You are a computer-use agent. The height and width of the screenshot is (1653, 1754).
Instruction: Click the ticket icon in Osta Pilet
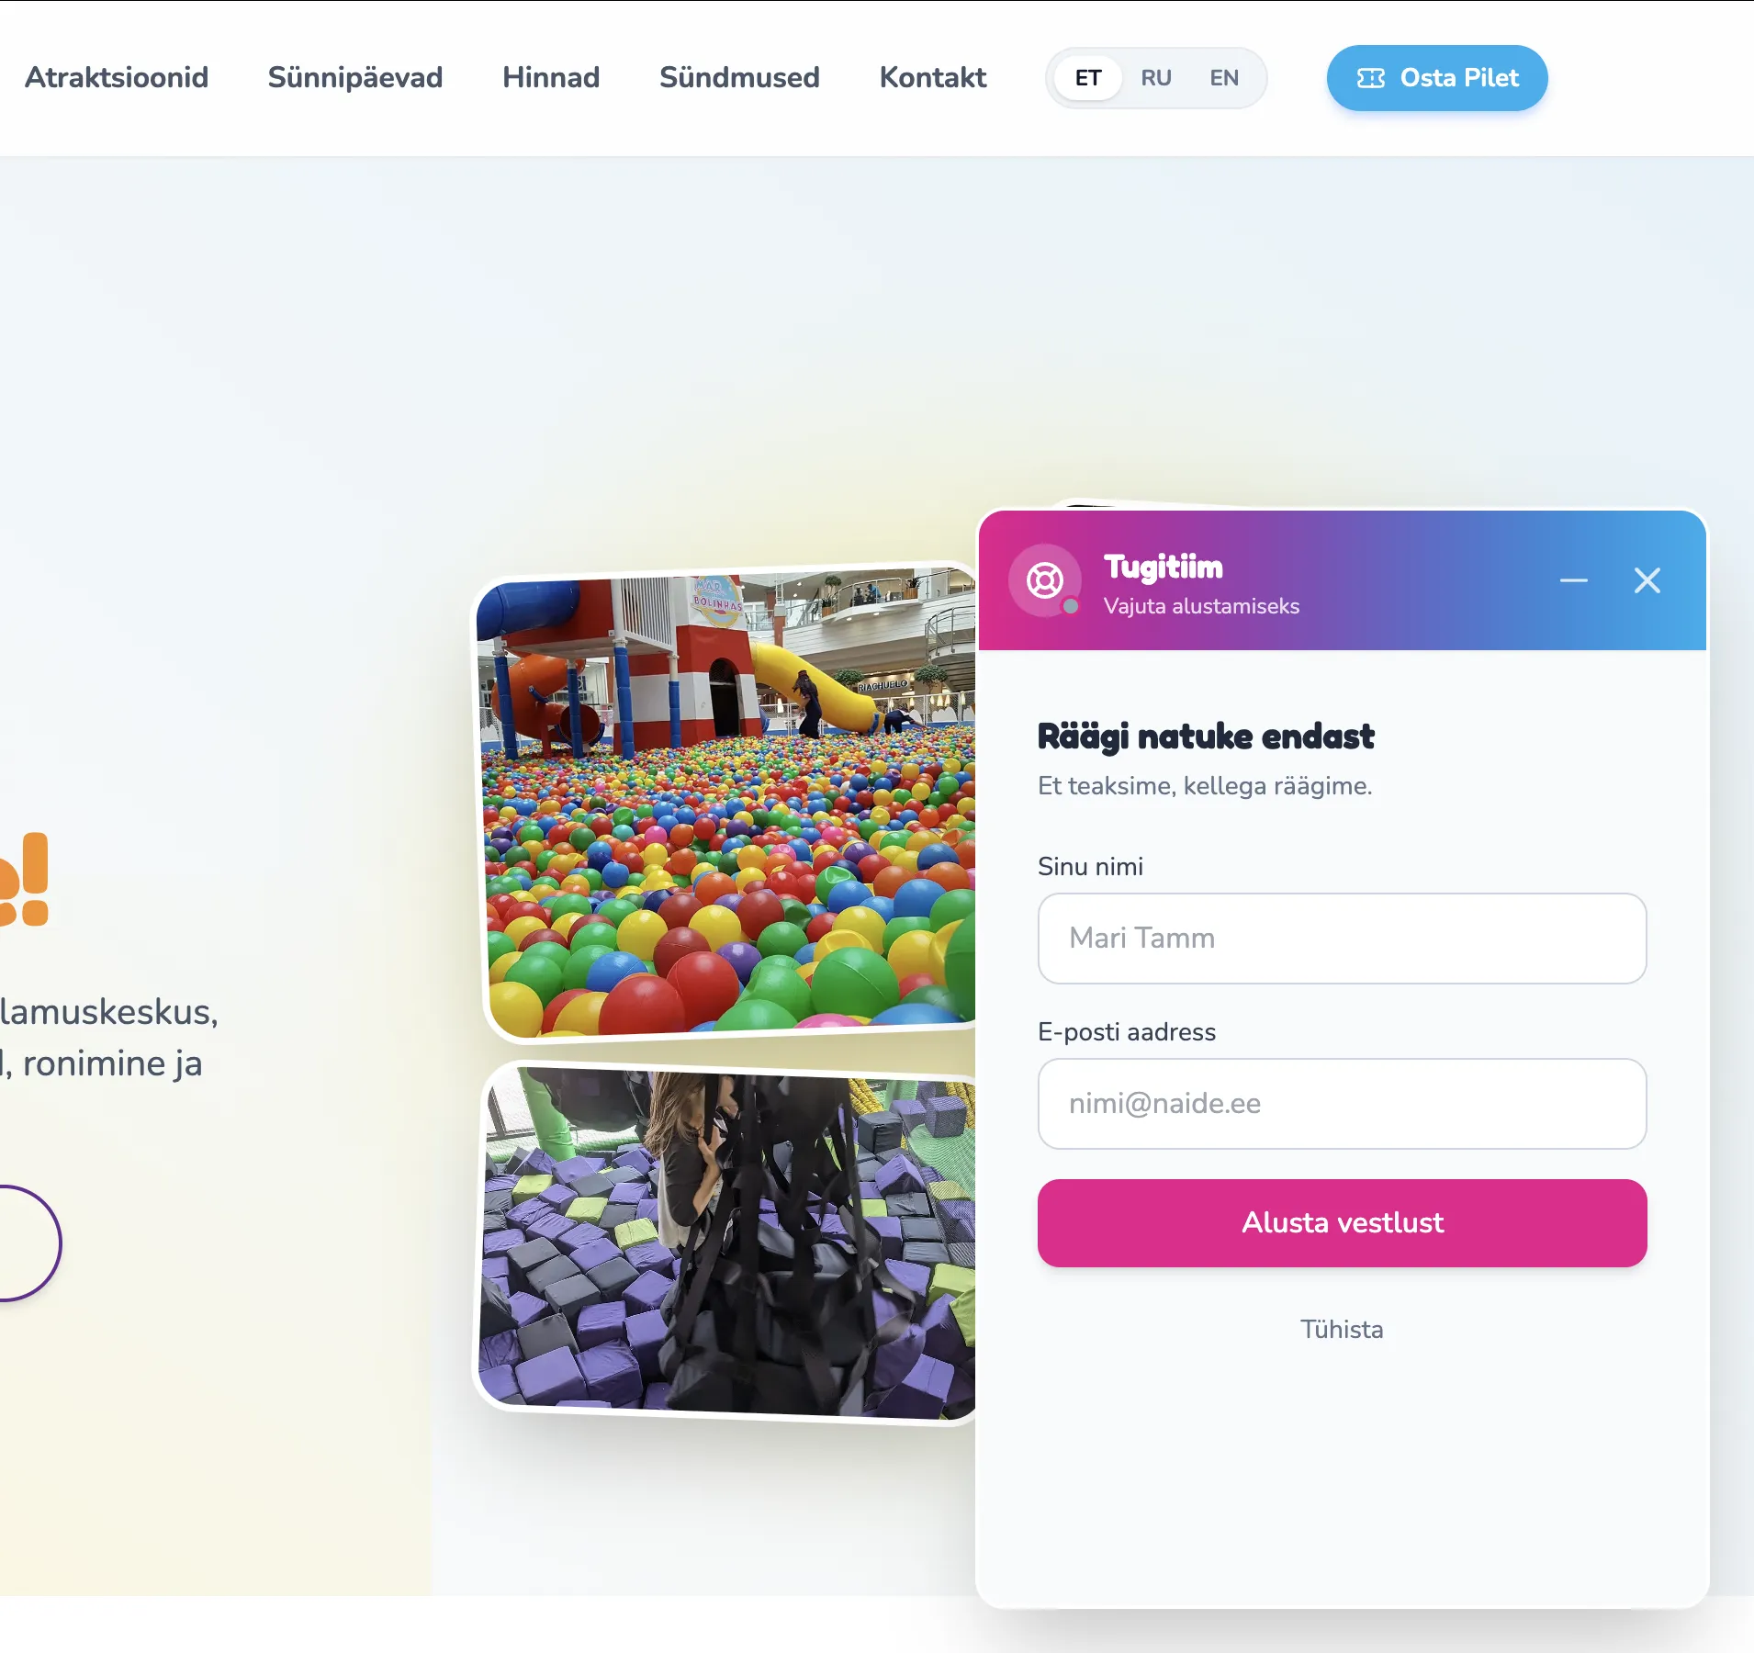(x=1370, y=78)
